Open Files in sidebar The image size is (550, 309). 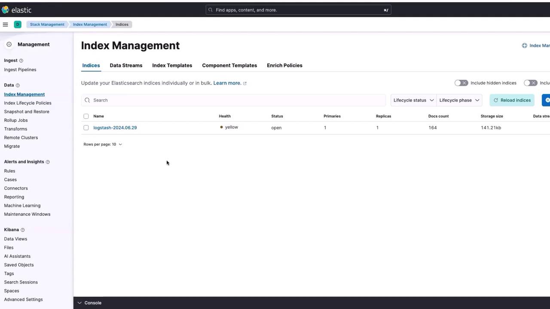pyautogui.click(x=9, y=248)
